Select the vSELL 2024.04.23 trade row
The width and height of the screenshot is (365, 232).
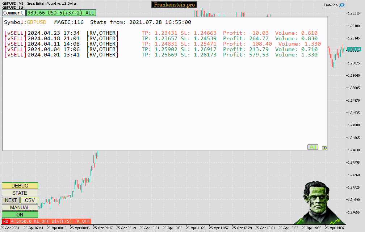72,33
